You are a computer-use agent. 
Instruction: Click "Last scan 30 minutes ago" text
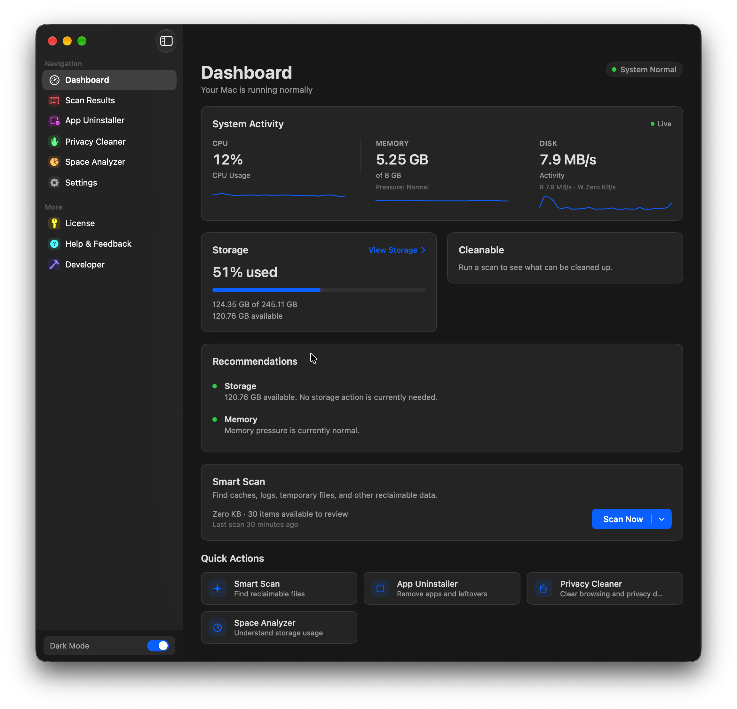[255, 524]
